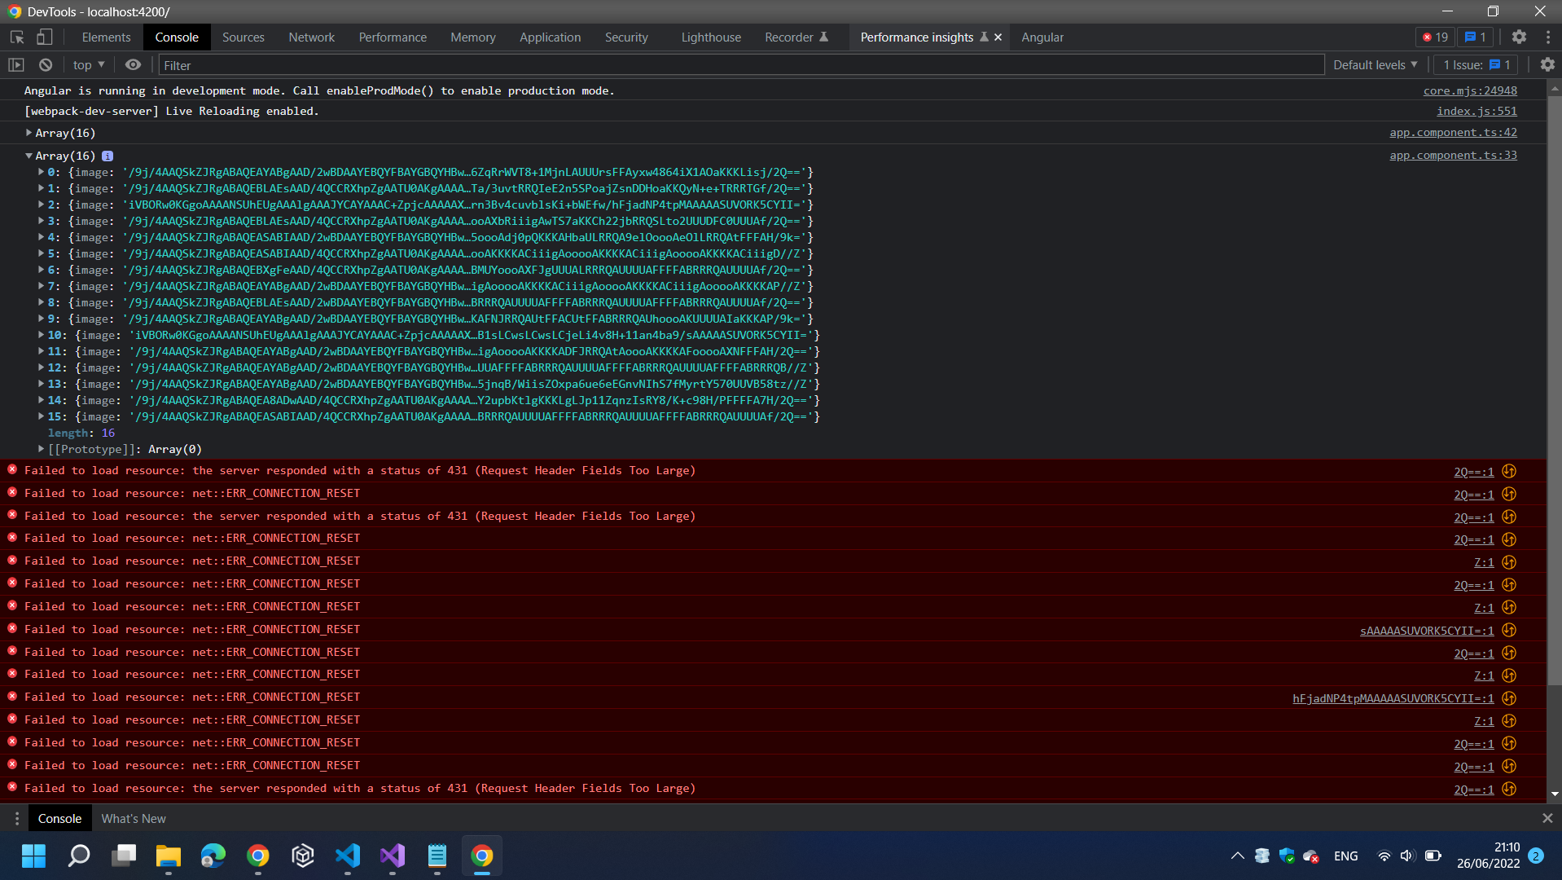Image resolution: width=1562 pixels, height=880 pixels.
Task: Click the 1 message issues counter badge
Action: pyautogui.click(x=1475, y=37)
